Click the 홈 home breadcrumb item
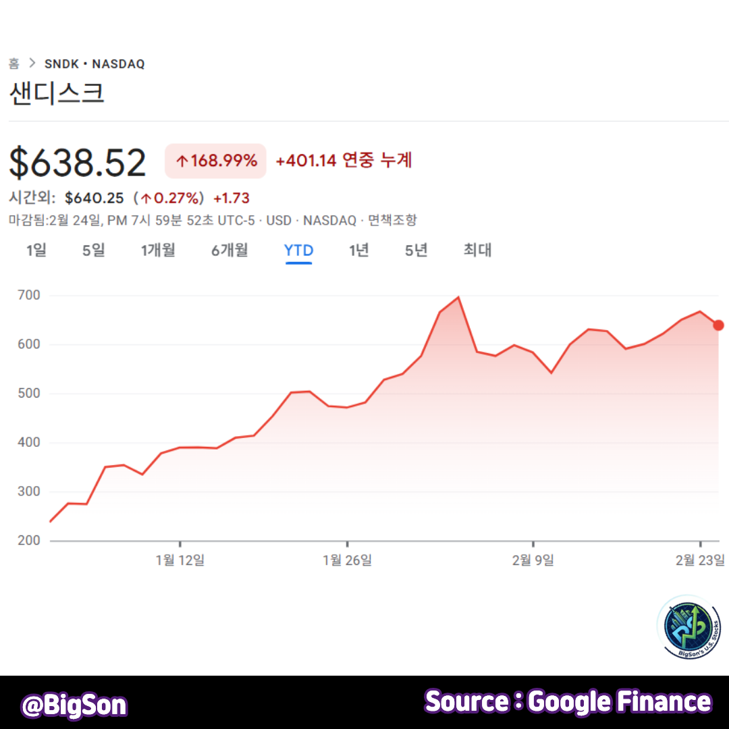The width and height of the screenshot is (729, 729). pyautogui.click(x=13, y=63)
